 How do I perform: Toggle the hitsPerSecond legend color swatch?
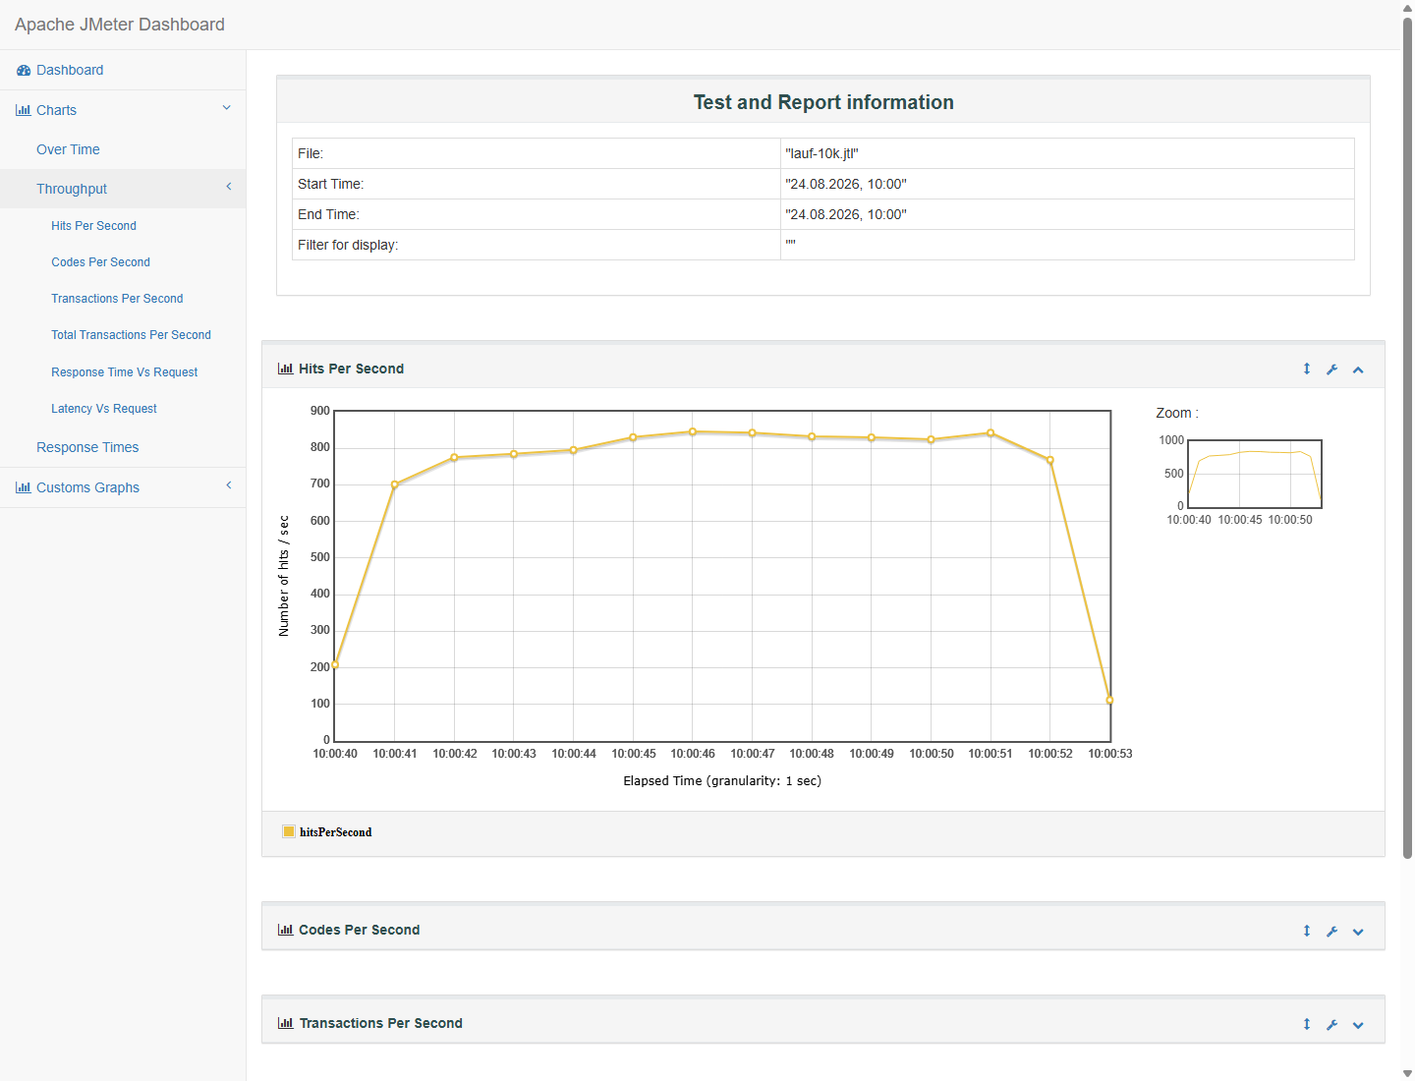(x=289, y=831)
